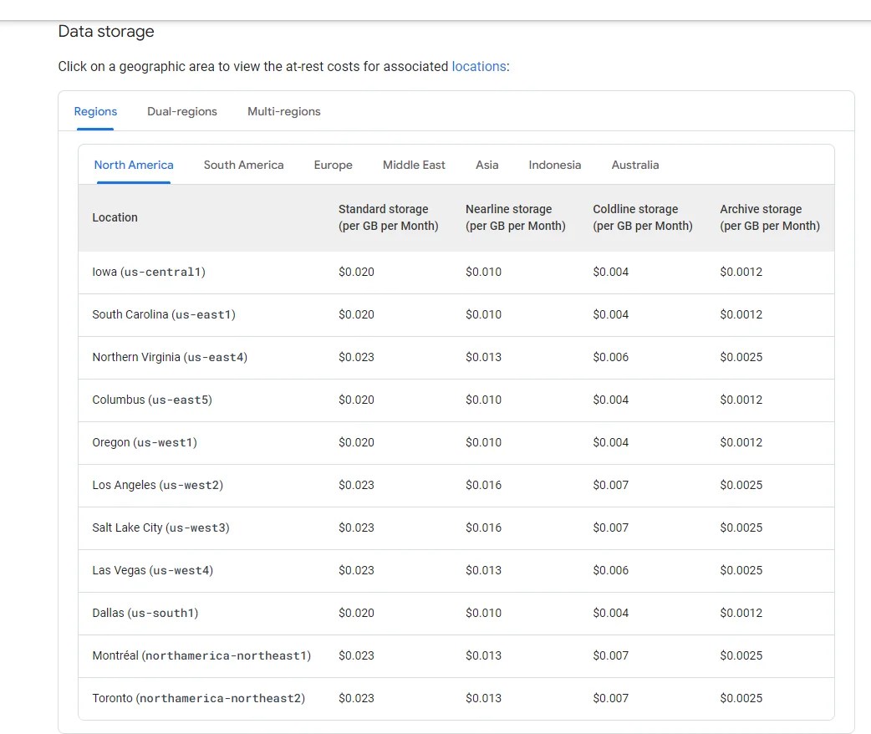Switch to the Australia tab
The height and width of the screenshot is (734, 871).
tap(635, 165)
